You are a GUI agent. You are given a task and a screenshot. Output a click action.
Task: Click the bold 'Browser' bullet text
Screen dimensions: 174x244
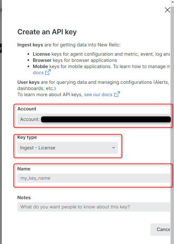click(42, 60)
